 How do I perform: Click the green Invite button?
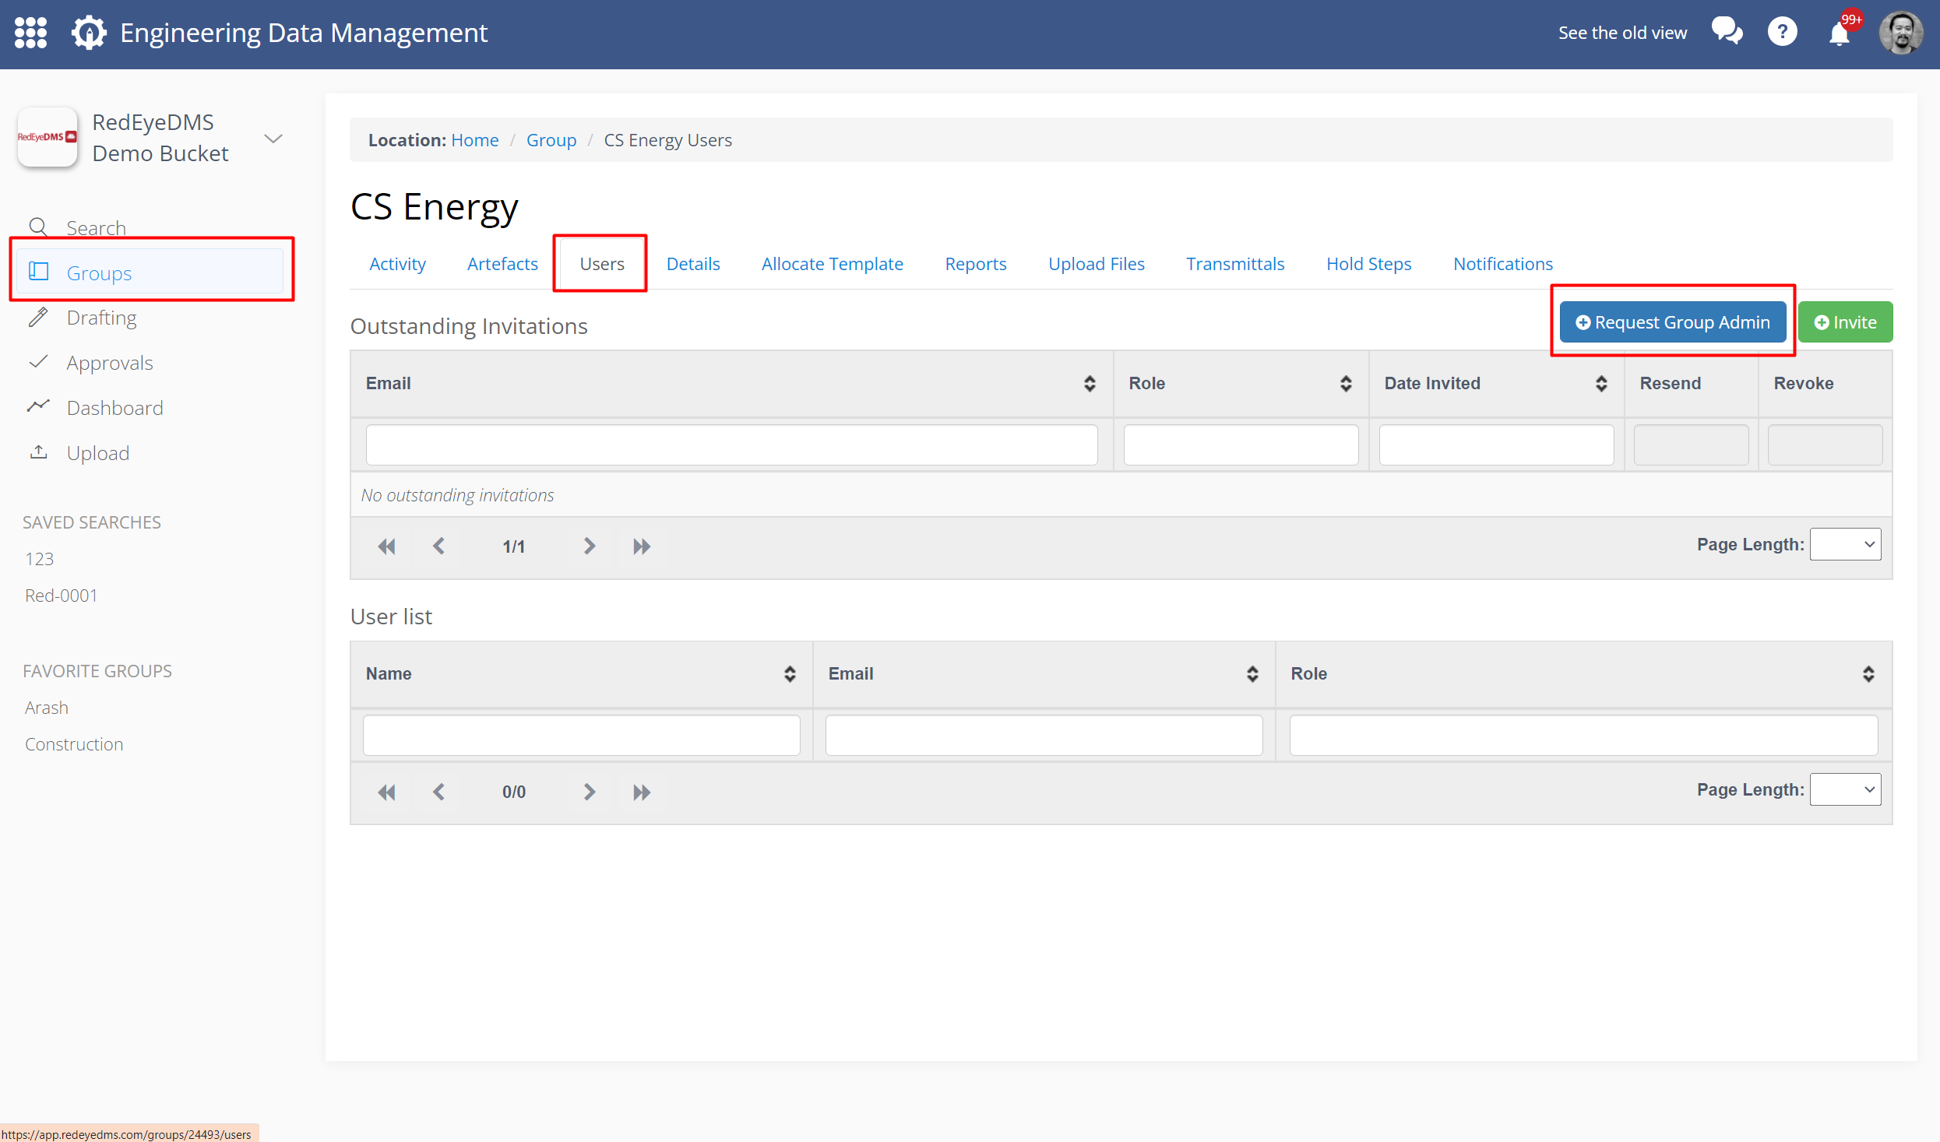point(1845,322)
